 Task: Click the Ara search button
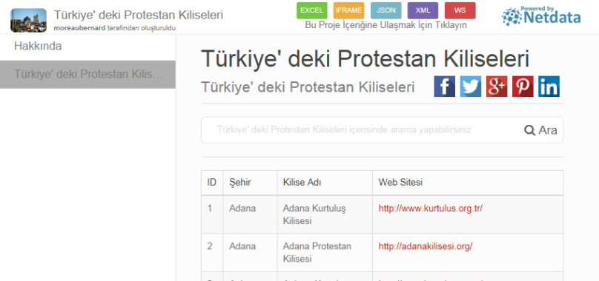tap(540, 130)
